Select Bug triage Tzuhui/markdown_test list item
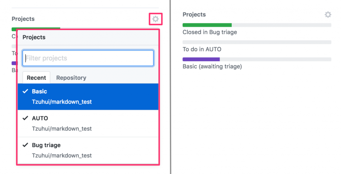Viewport: 341px width, 174px height. click(88, 150)
